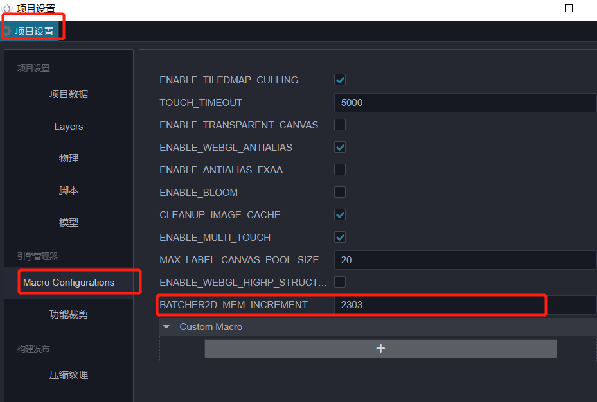Image resolution: width=597 pixels, height=402 pixels.
Task: Disable ENABLE_TILEDMAP_CULLING checkbox
Action: click(x=340, y=80)
